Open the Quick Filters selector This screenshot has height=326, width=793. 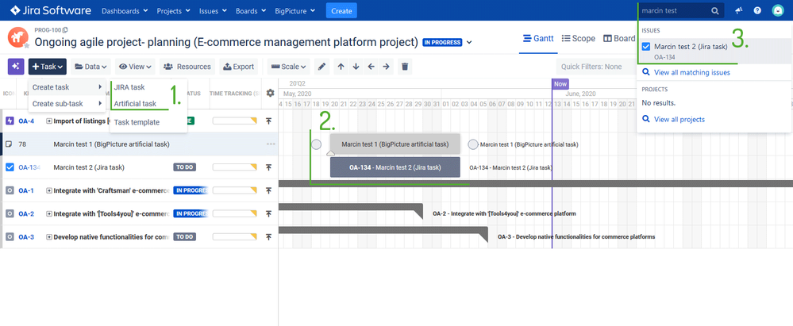(x=595, y=67)
